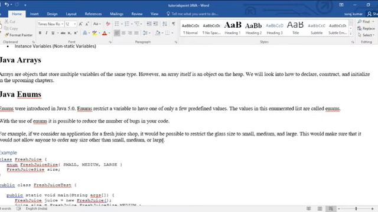This screenshot has width=378, height=212.
Task: Apply the No Spacing style
Action: point(211,28)
